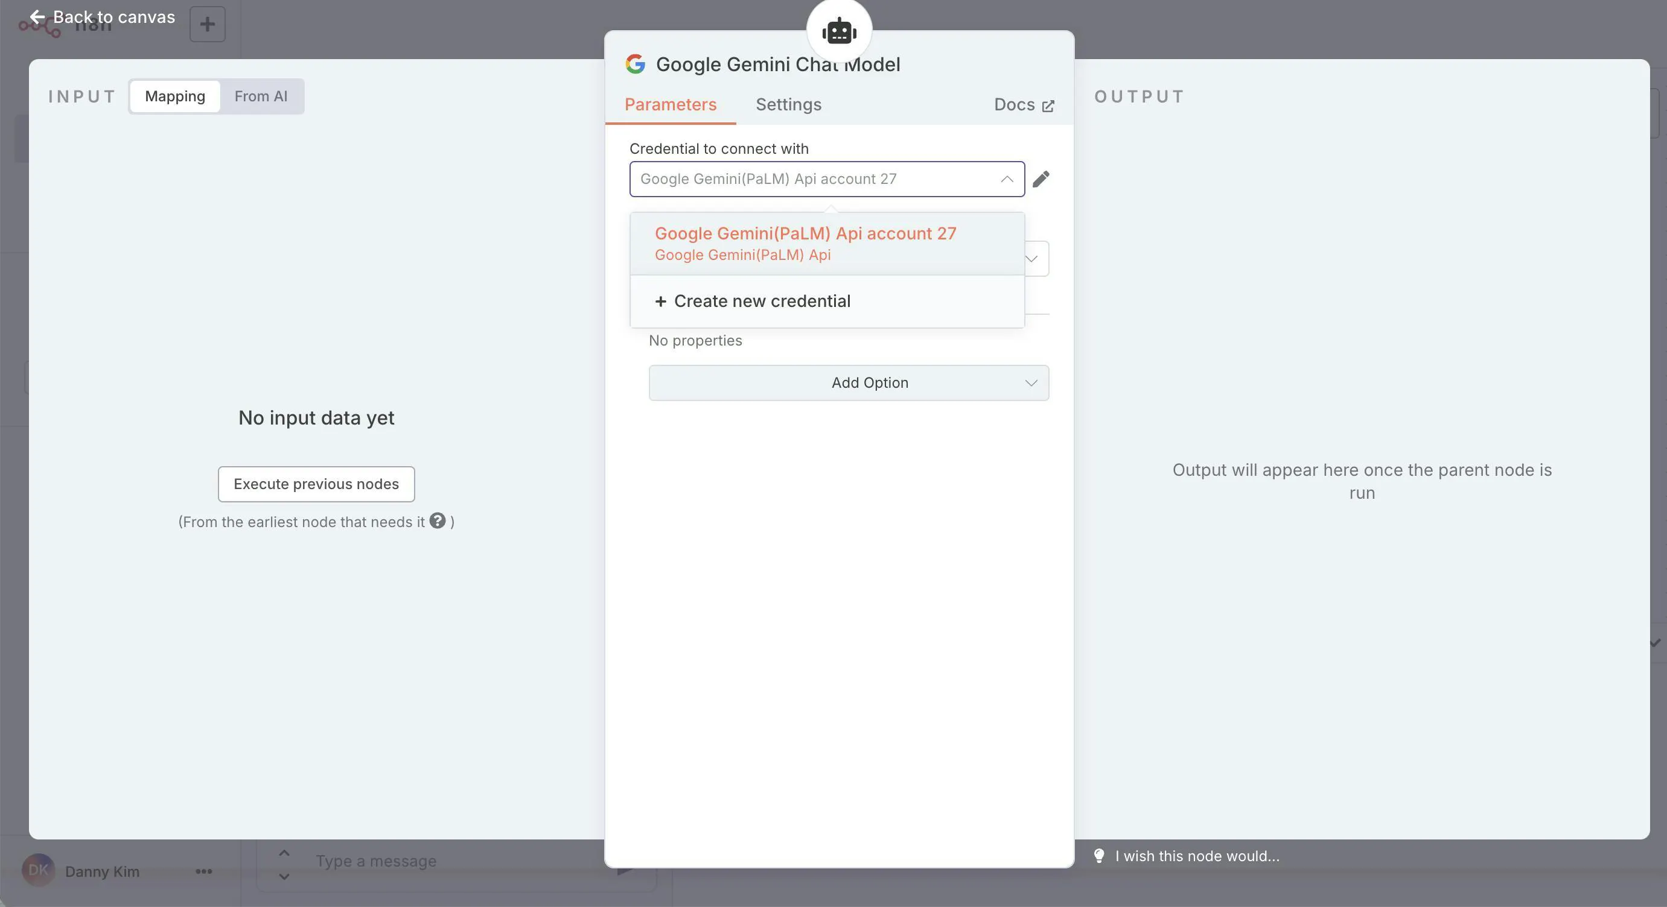
Task: Click the DK user avatar
Action: pos(38,871)
